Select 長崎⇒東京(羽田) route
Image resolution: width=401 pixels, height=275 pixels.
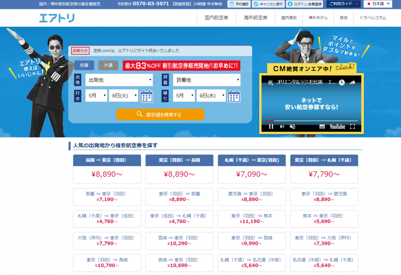(179, 263)
